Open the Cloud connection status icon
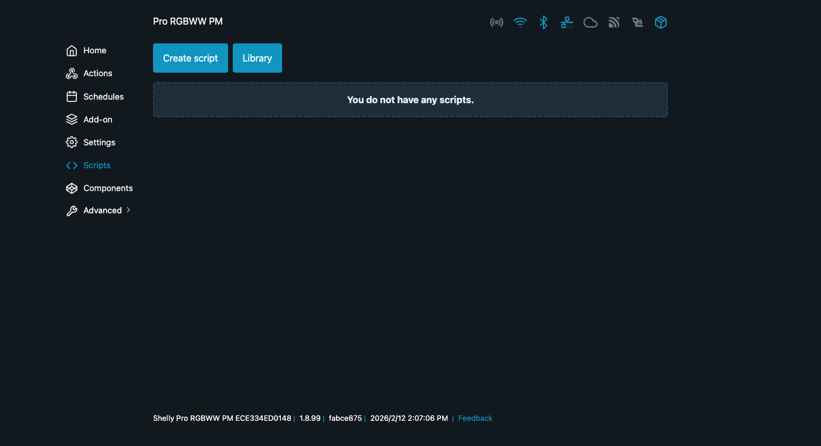 590,22
